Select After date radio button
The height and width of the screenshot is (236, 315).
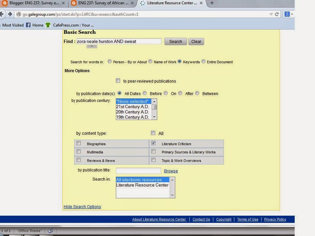[180, 93]
